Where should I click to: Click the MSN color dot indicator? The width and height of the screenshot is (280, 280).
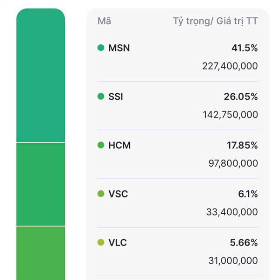pyautogui.click(x=101, y=48)
